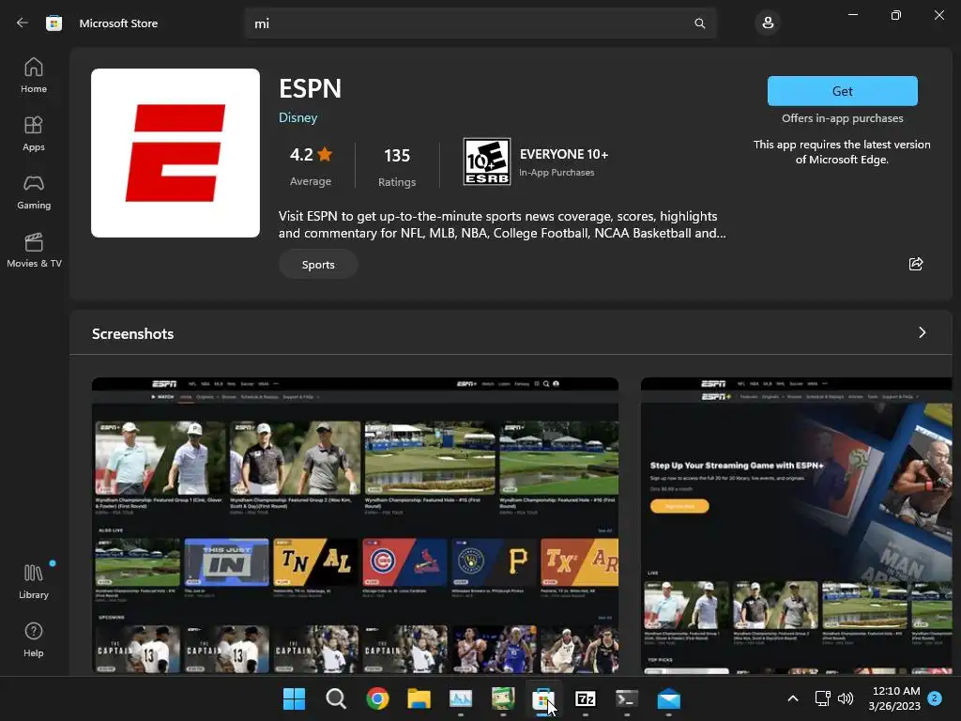Click the network icon in the system tray

pyautogui.click(x=822, y=698)
